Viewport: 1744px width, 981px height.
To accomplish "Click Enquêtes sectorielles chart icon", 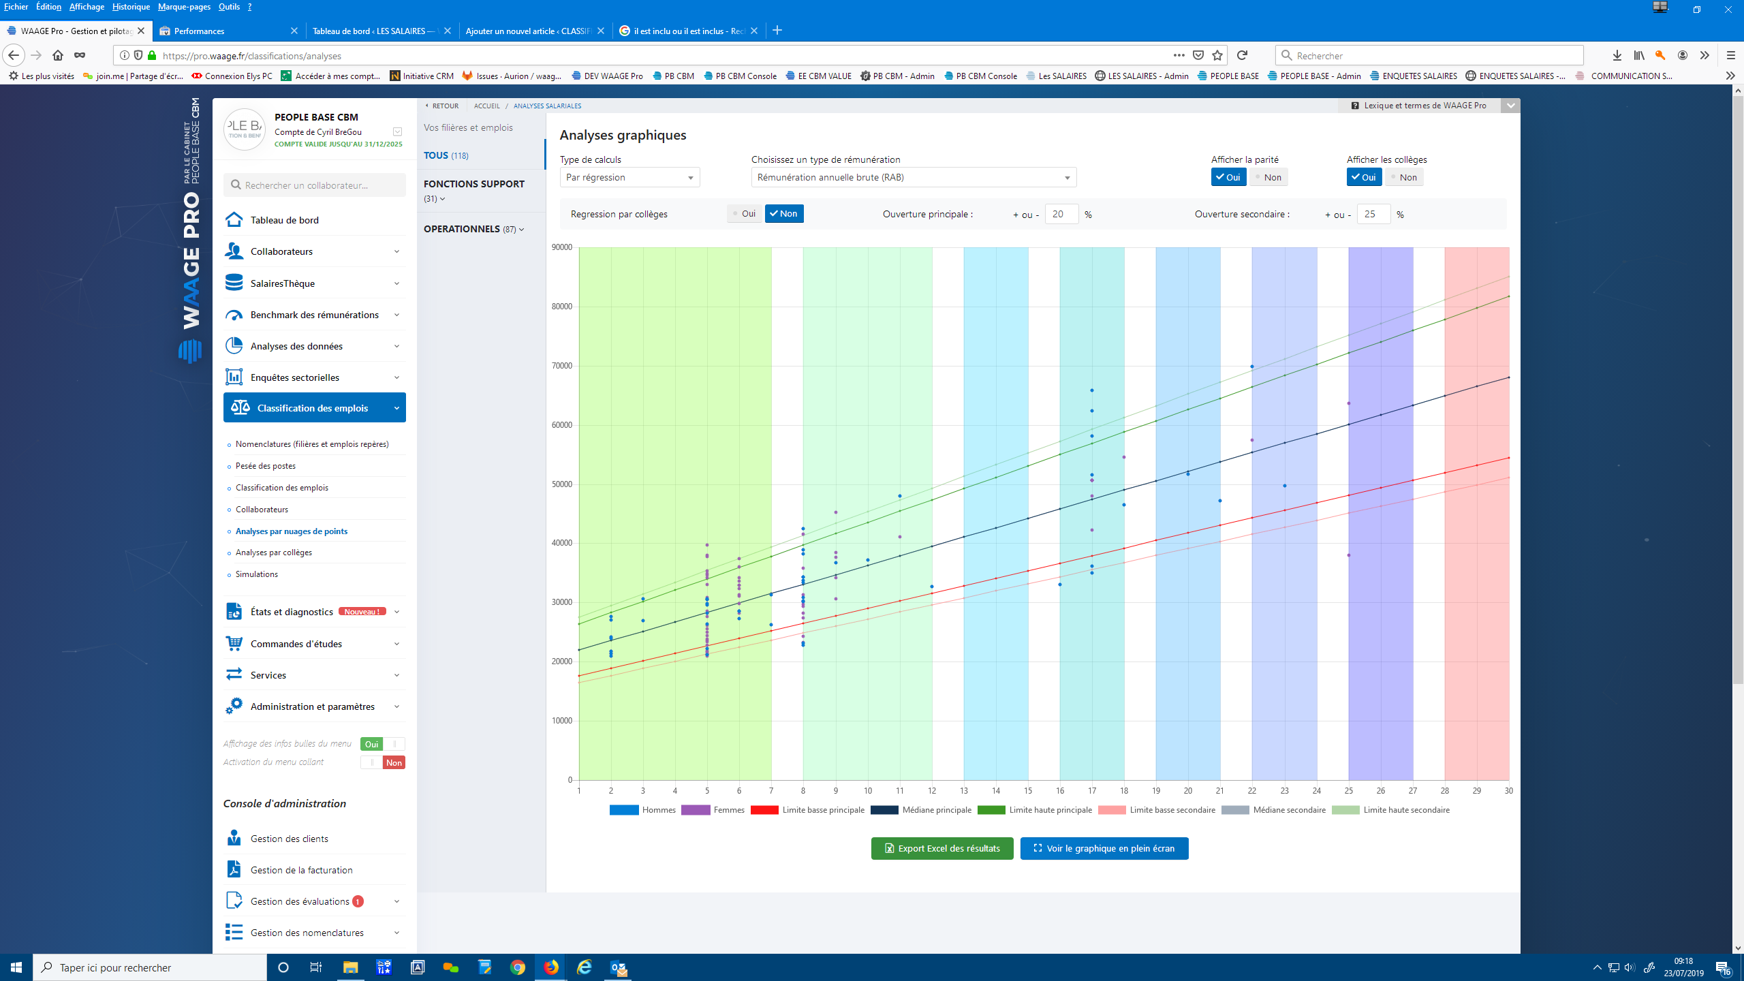I will click(x=234, y=377).
